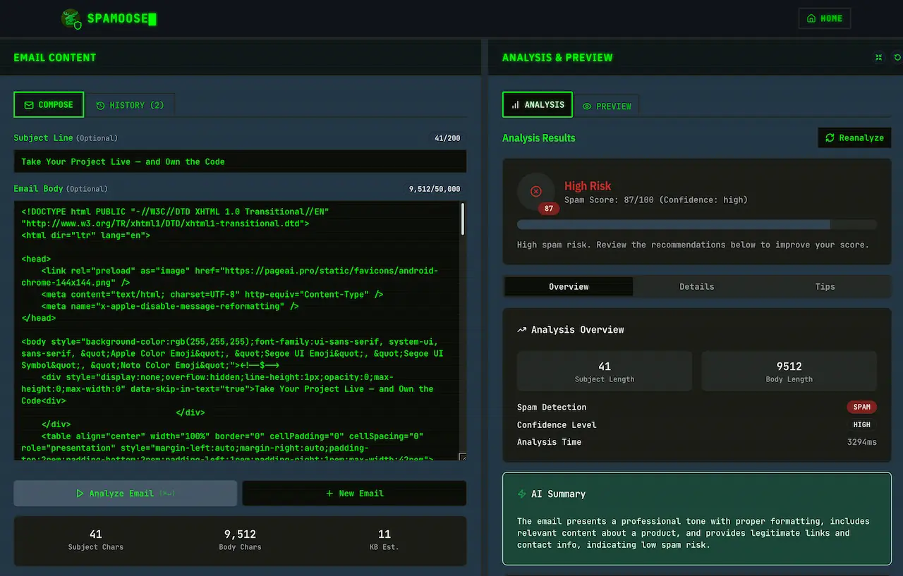Click the collapse panel icon in Analysis header

pyautogui.click(x=878, y=58)
